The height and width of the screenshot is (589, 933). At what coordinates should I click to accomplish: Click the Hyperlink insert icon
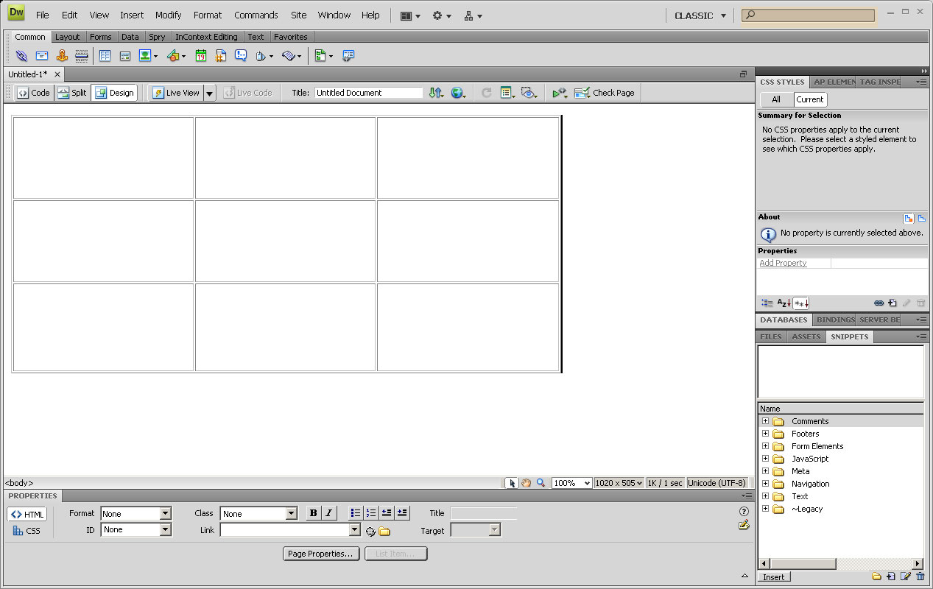(21, 56)
